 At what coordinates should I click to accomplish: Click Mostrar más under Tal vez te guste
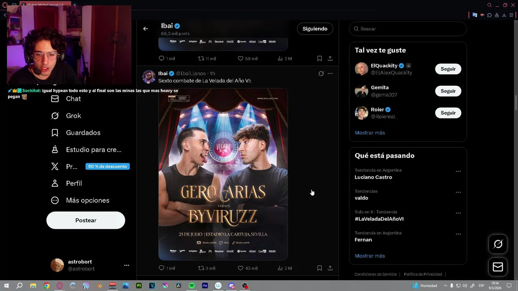click(x=370, y=133)
